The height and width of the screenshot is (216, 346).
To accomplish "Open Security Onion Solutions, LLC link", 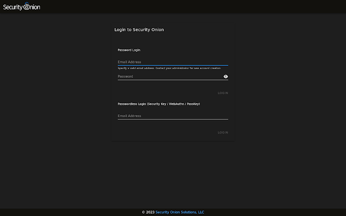I will point(179,212).
